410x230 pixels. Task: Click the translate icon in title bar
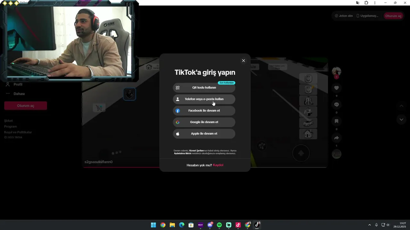[358, 3]
